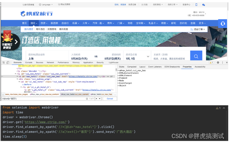Click the XPath search input field
Viewport: 229px width, 142px height.
(44, 99)
